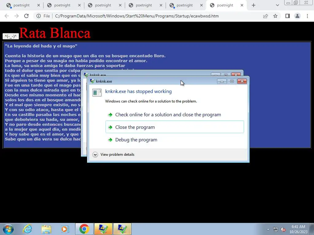Minimize the front knknk.exe dialog
Viewport: 314px width, 235px height.
pos(222,81)
